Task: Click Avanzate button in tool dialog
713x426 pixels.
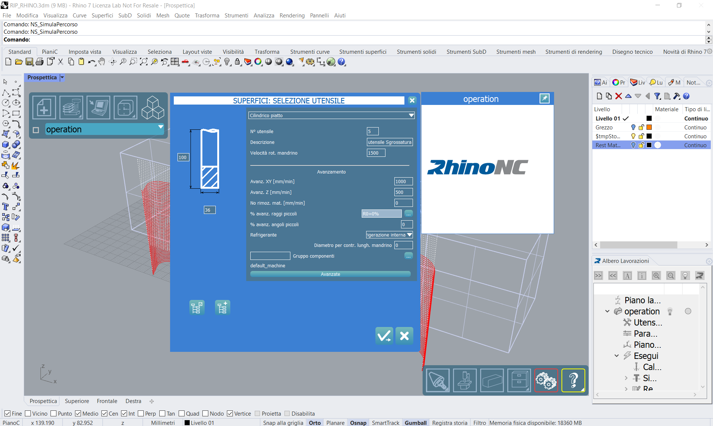Action: click(330, 274)
